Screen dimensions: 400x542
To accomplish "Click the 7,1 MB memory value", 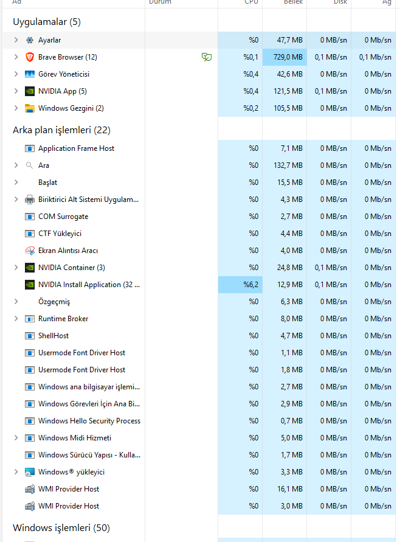I will pos(292,148).
